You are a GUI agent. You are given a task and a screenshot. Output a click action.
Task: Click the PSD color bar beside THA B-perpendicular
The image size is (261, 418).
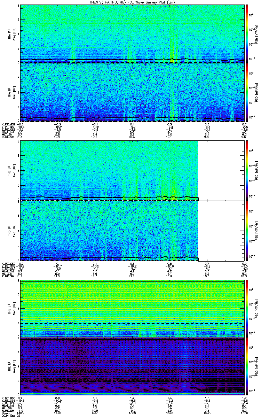247,34
